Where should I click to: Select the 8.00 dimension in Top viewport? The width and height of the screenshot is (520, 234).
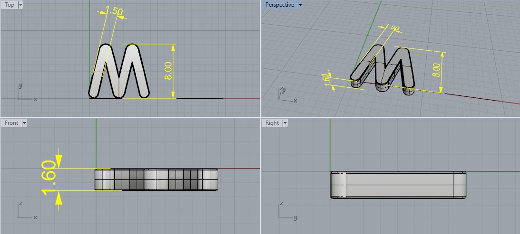click(x=168, y=71)
